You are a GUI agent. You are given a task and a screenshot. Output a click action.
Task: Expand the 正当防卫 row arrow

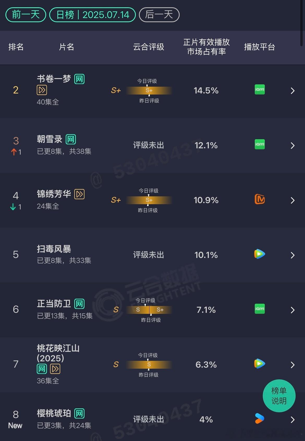point(292,310)
